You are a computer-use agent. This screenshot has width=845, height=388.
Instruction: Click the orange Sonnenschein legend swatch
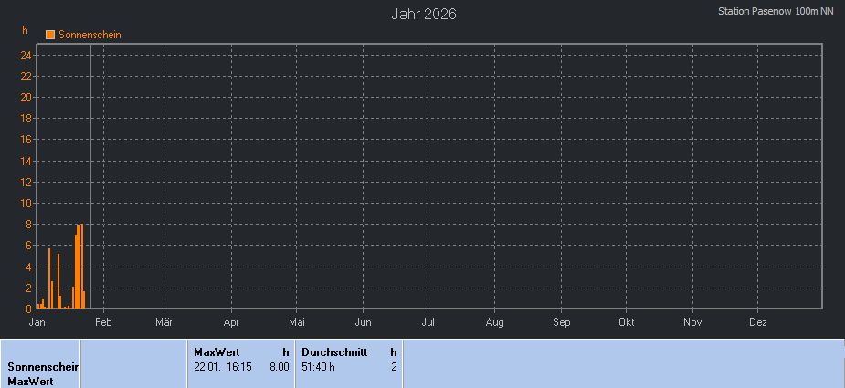(x=50, y=35)
